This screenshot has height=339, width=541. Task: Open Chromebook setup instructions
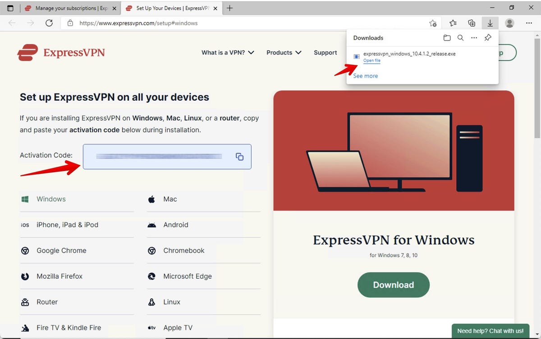point(203,250)
